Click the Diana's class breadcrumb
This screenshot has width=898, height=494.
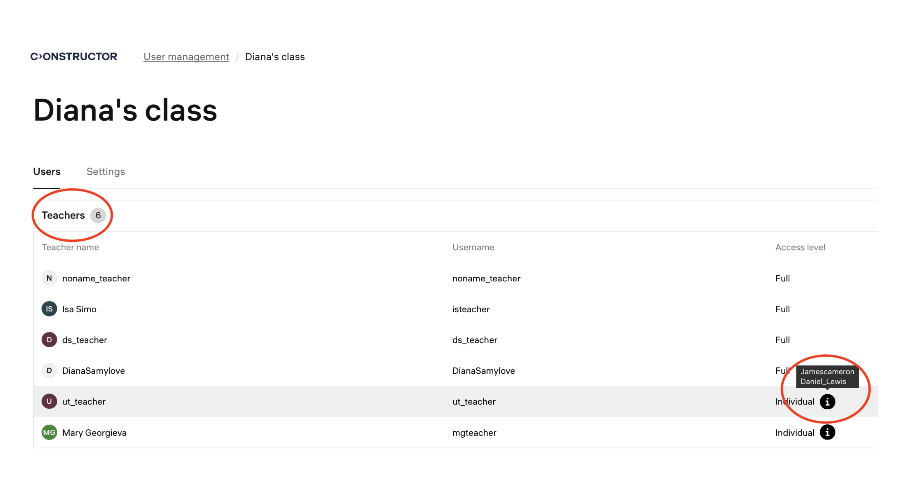coord(275,57)
